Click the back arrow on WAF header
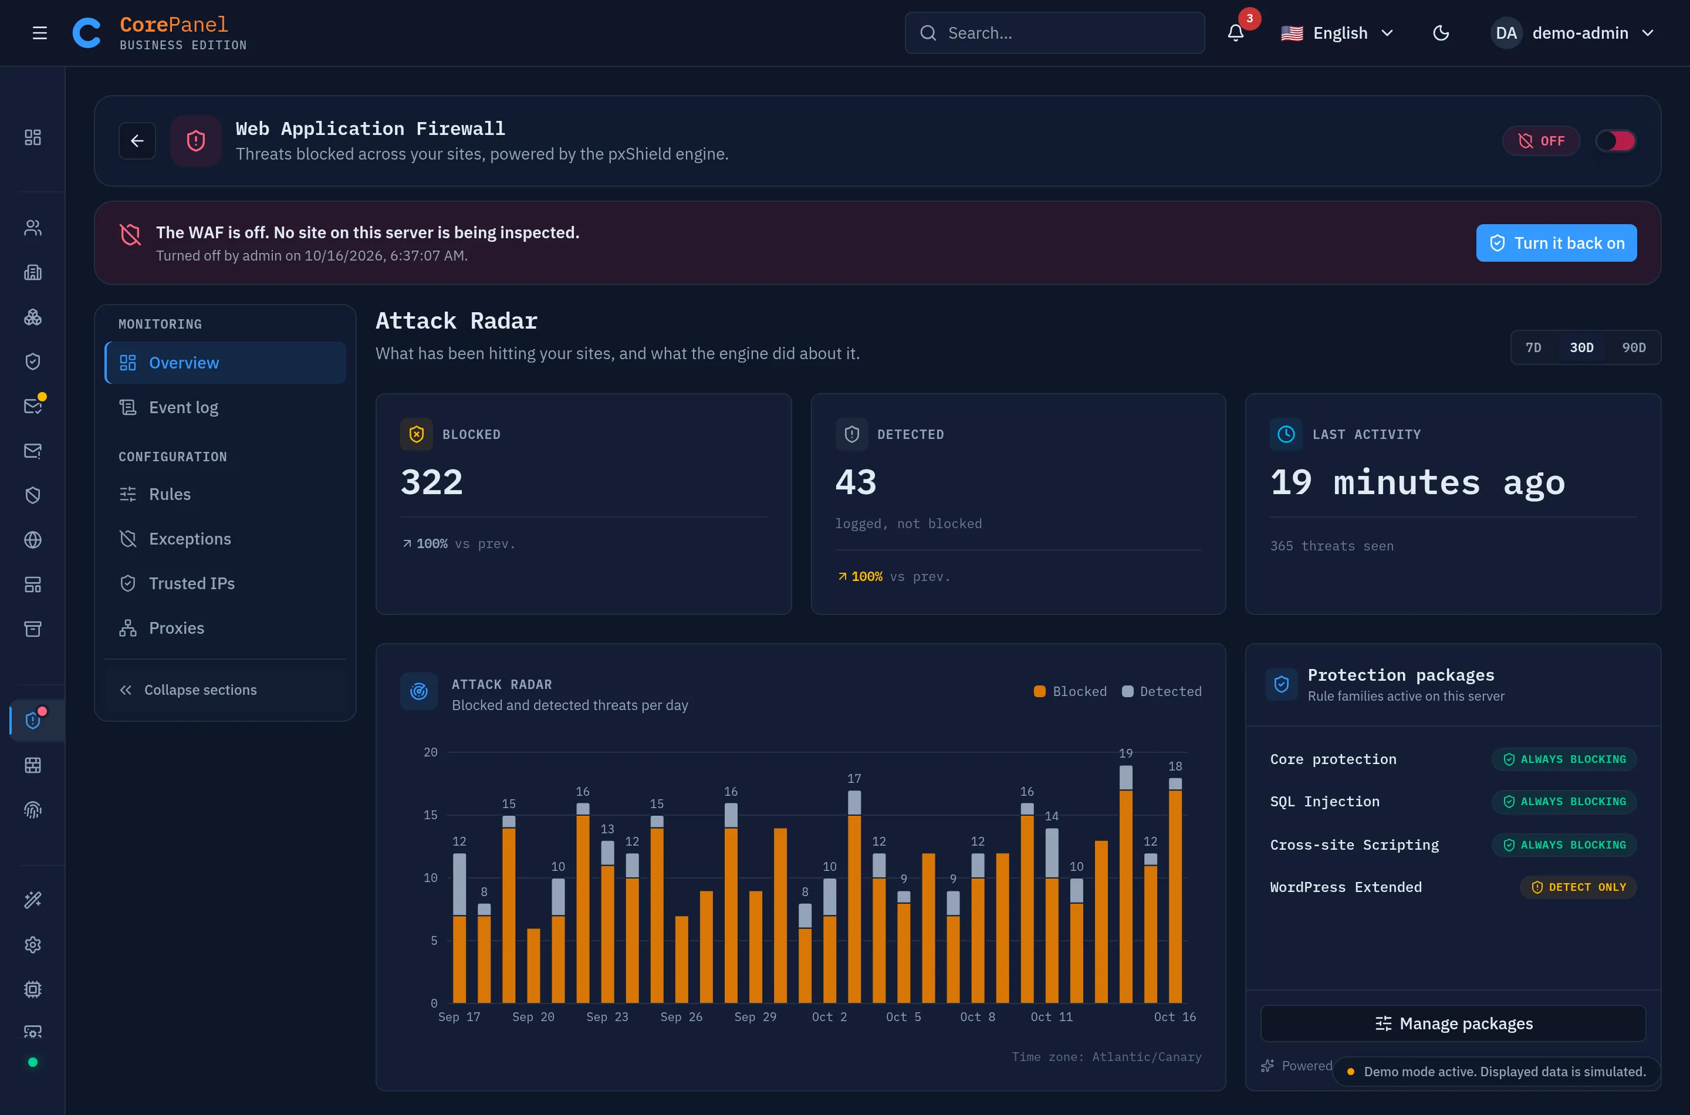Viewport: 1690px width, 1115px height. [137, 141]
